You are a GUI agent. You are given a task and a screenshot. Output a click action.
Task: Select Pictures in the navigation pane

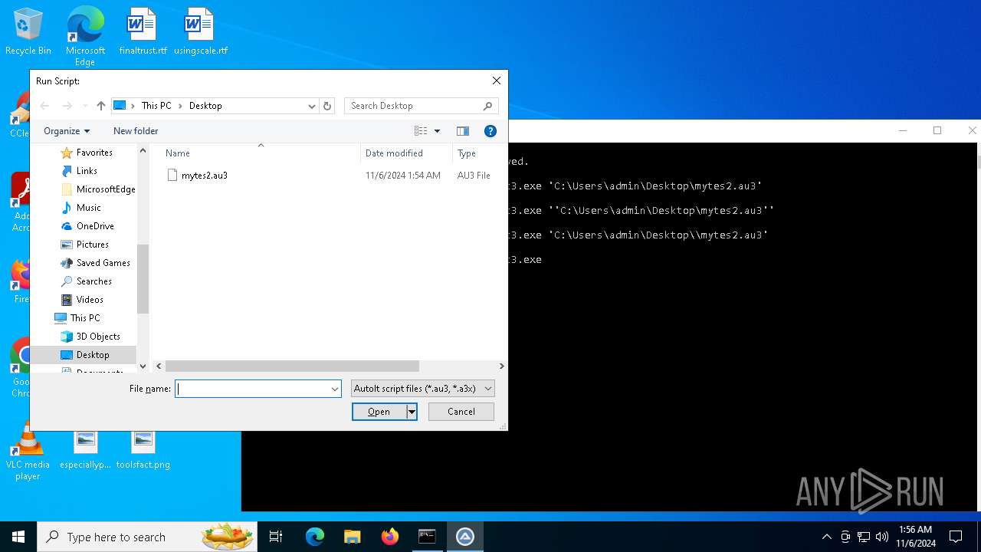click(x=93, y=245)
